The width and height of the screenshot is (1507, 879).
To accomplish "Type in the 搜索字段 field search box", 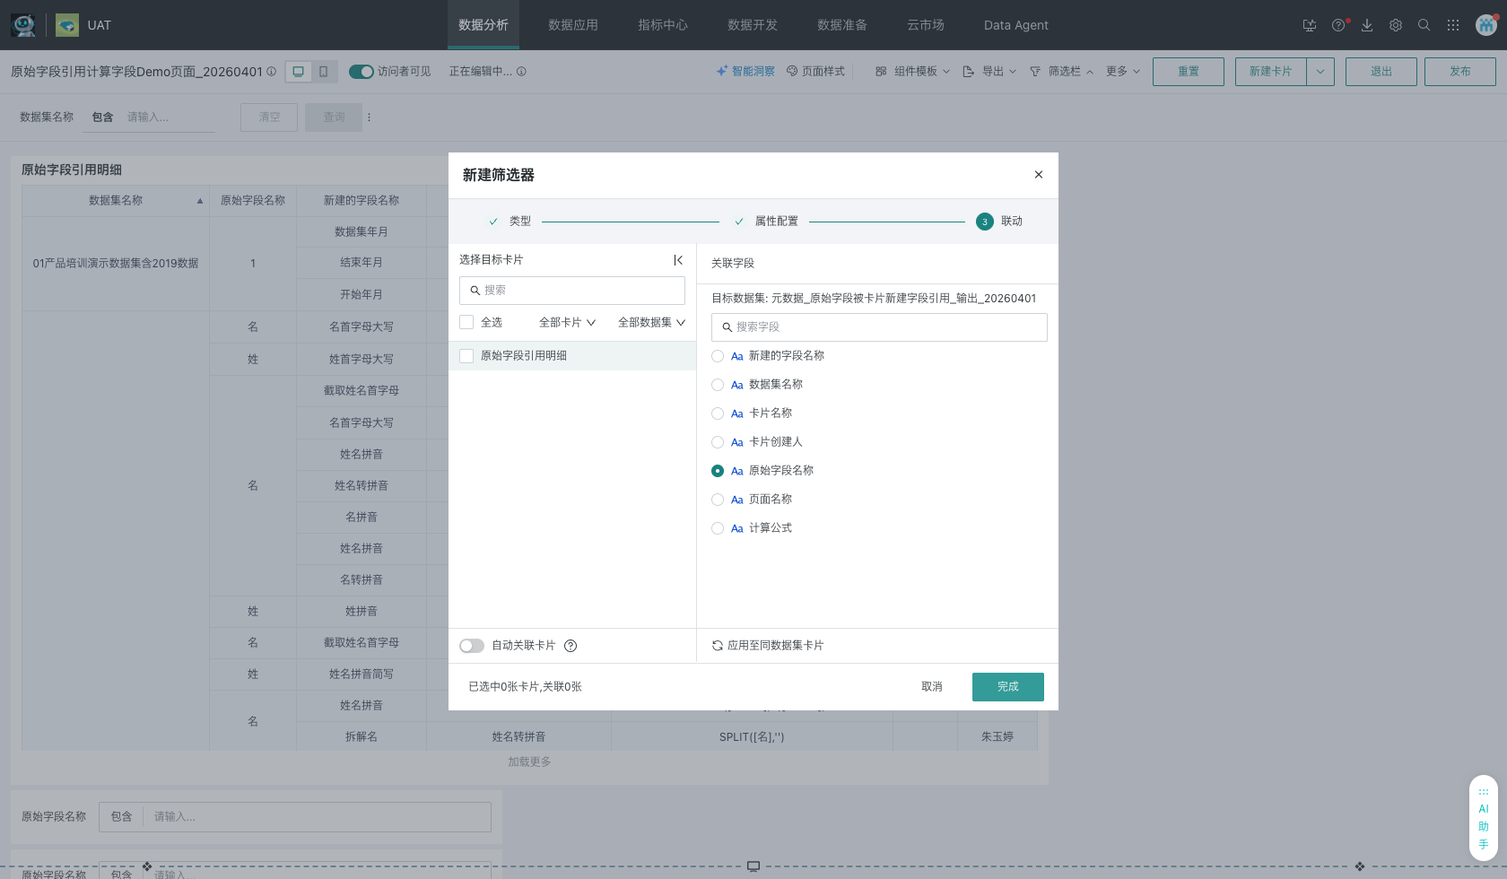I will click(879, 327).
